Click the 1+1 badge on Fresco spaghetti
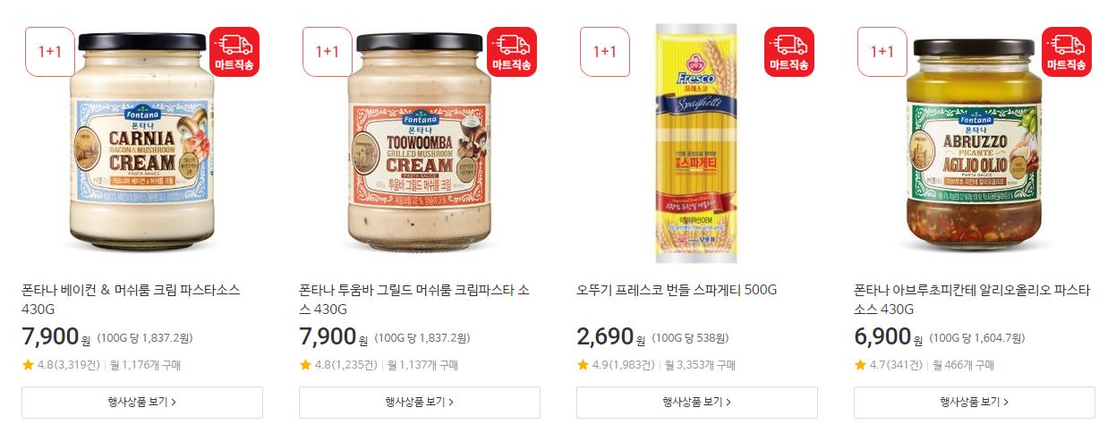This screenshot has height=433, width=1116. (605, 52)
